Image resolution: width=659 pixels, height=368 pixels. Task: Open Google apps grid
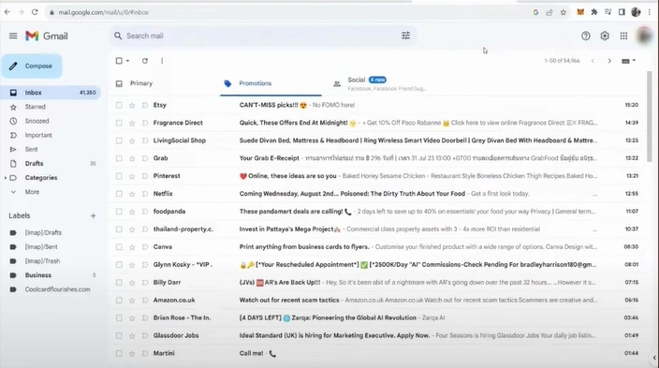pyautogui.click(x=623, y=37)
